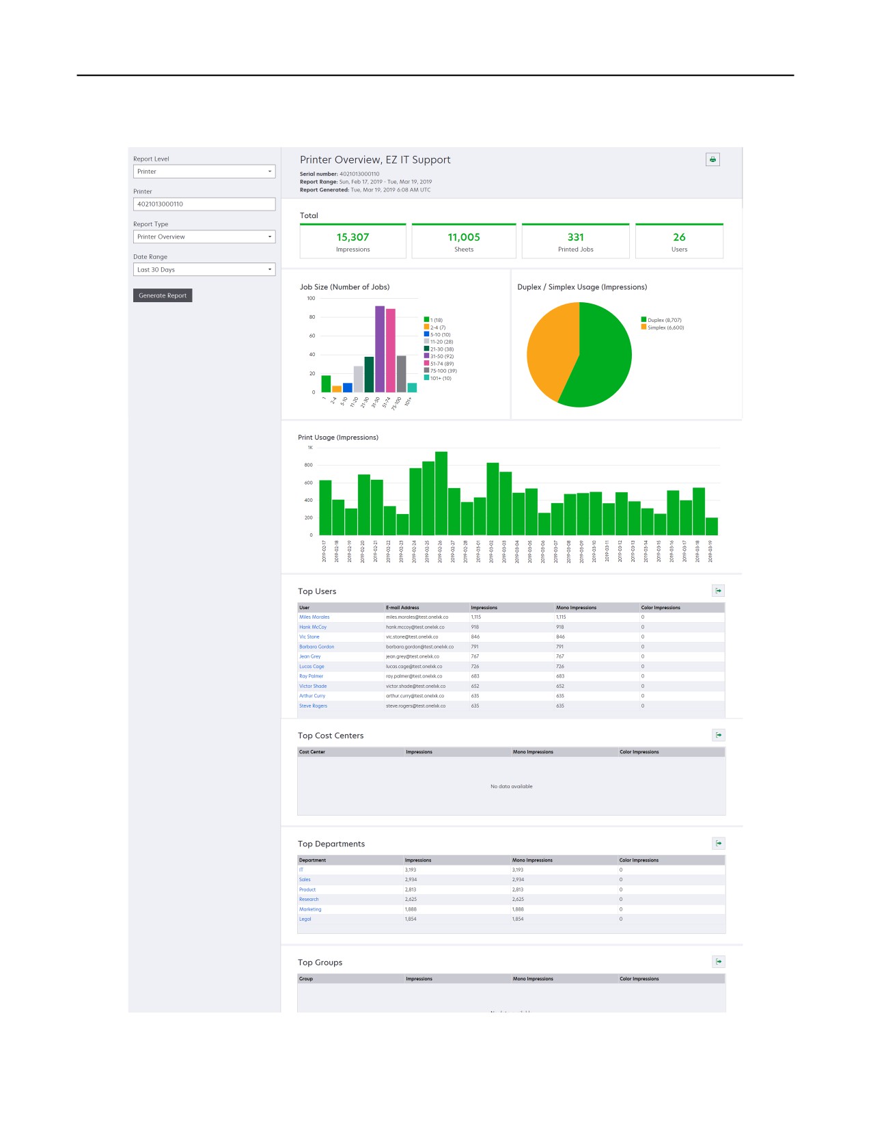Click the Impressions total card

coord(352,241)
